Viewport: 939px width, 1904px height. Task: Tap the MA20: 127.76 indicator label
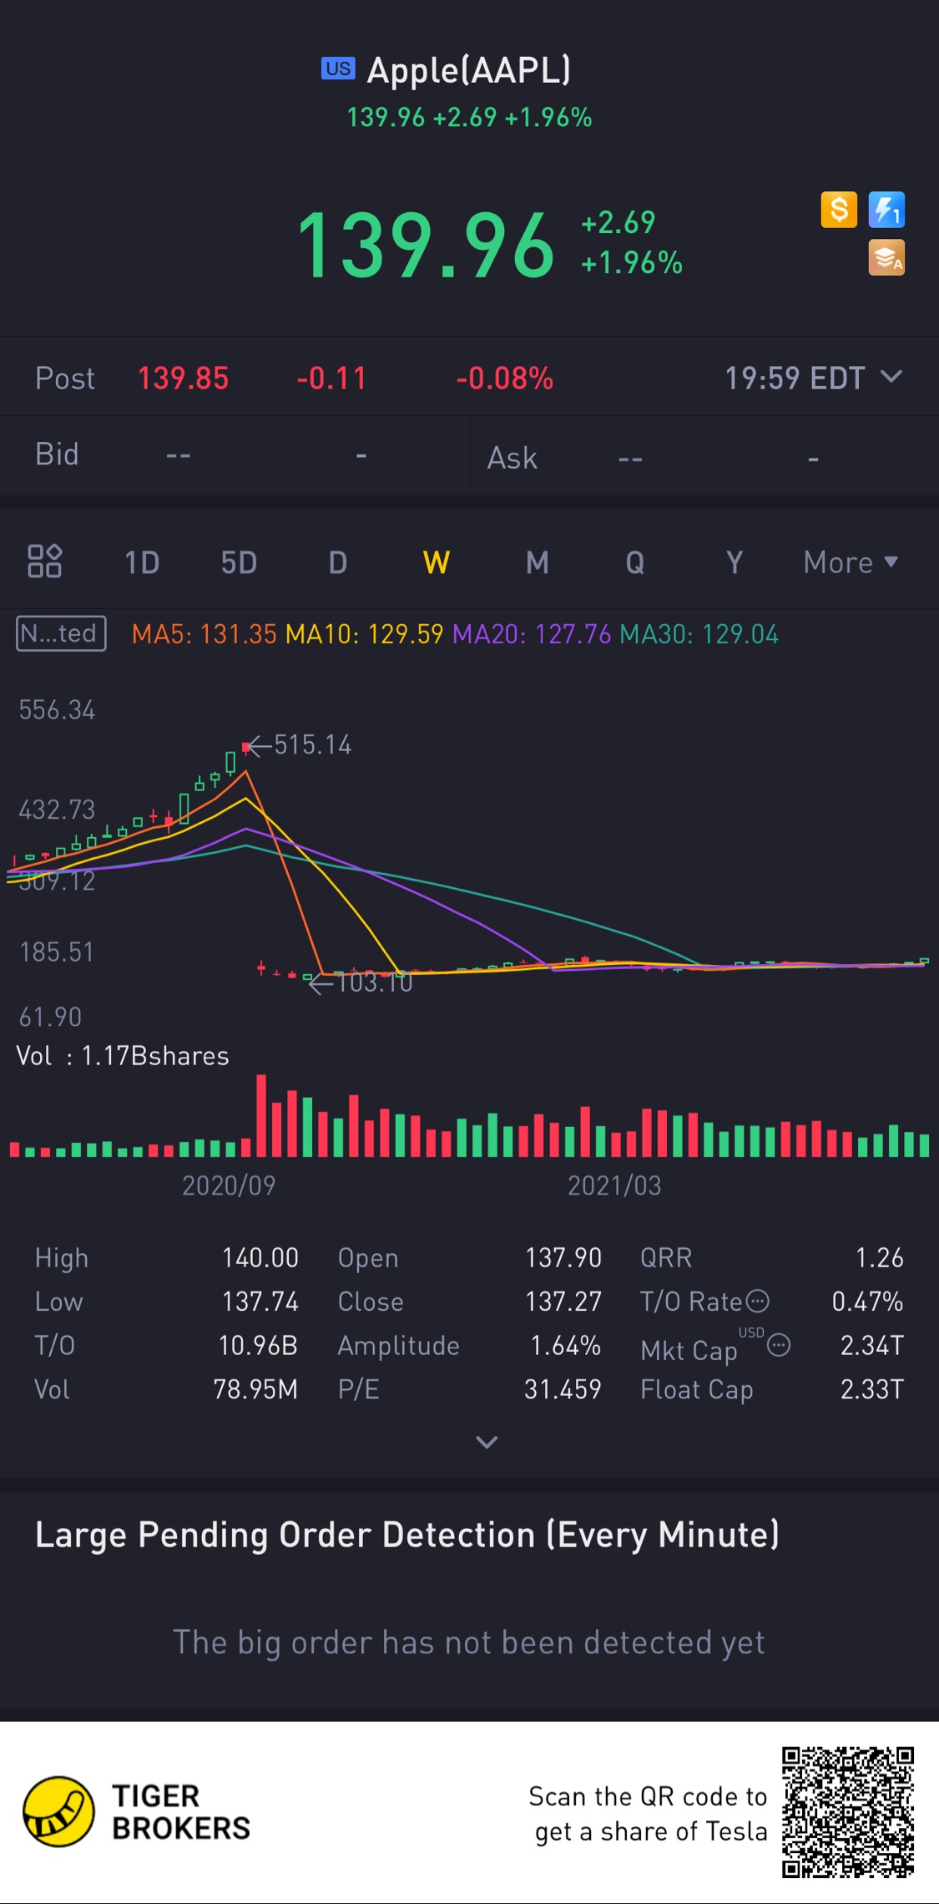tap(532, 634)
